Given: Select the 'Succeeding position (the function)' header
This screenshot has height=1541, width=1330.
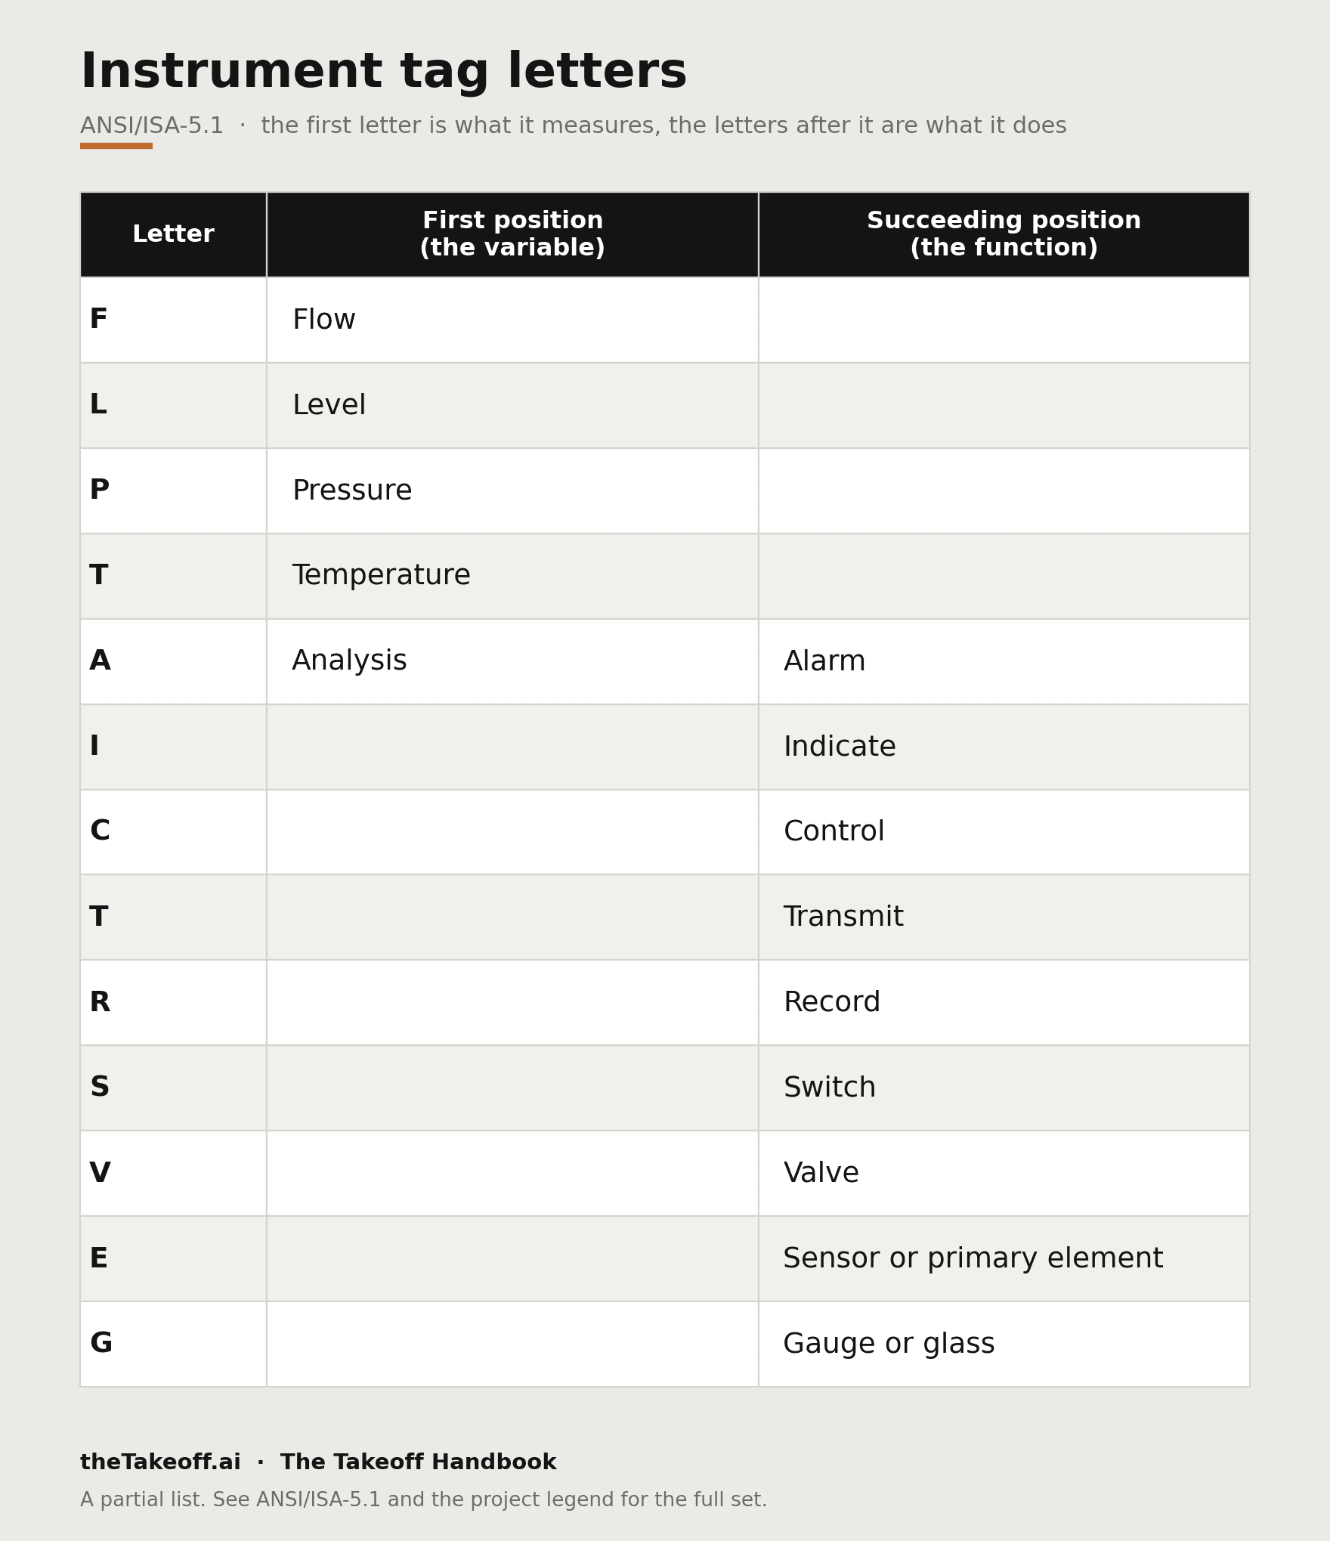Looking at the screenshot, I should tap(1004, 234).
